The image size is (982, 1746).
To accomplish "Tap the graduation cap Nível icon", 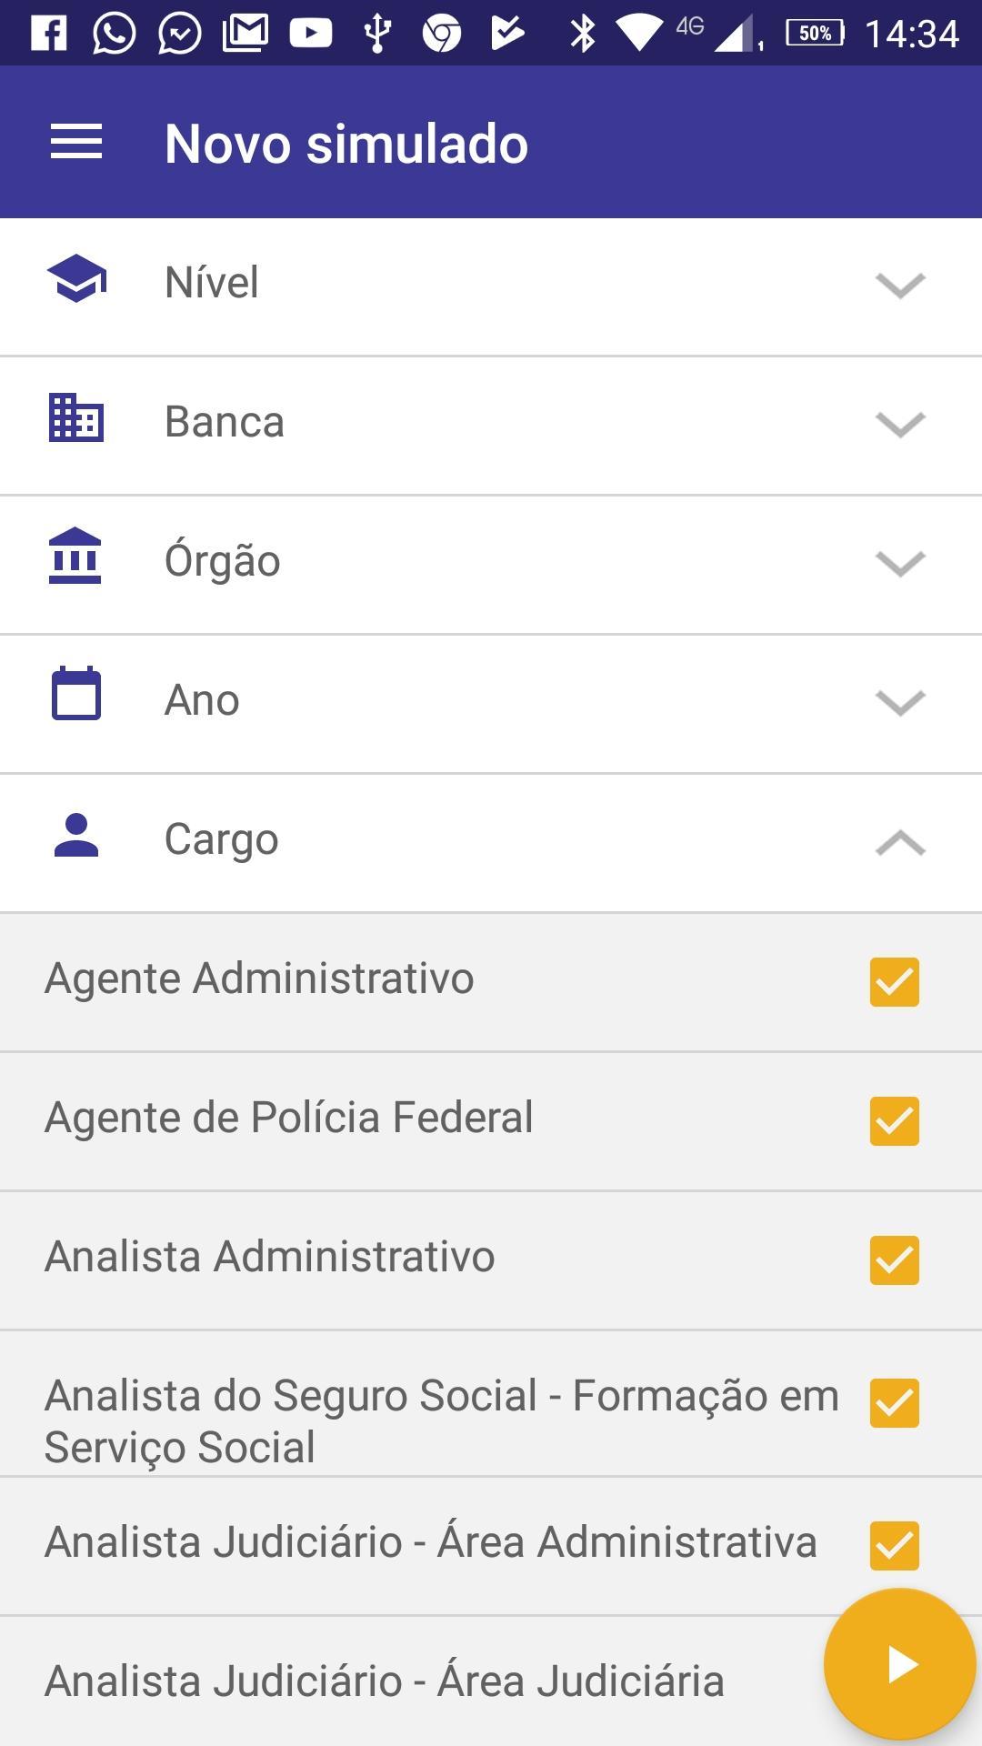I will pyautogui.click(x=76, y=279).
